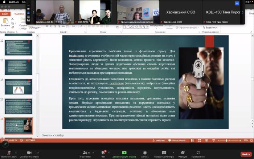Click Заметки button in status bar
Image resolution: width=254 pixels, height=159 pixels.
[x=160, y=140]
